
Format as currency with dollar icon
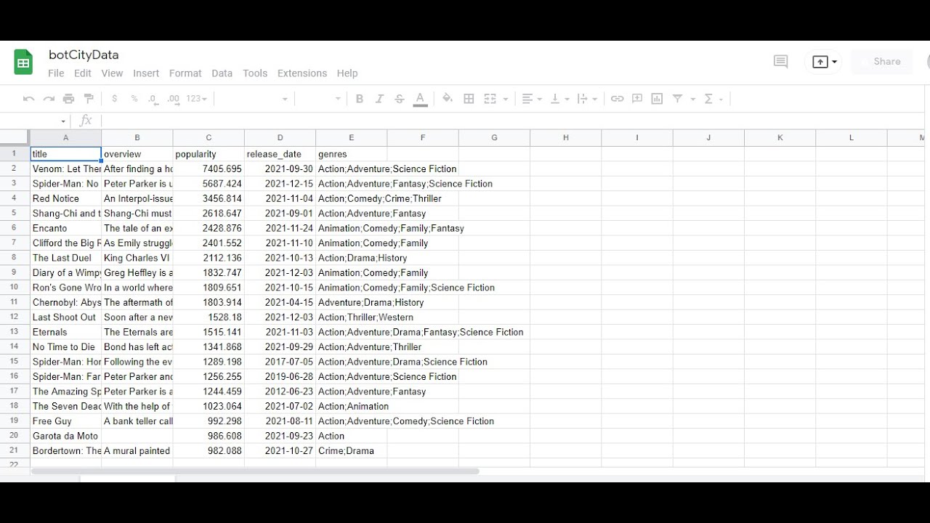coord(115,99)
